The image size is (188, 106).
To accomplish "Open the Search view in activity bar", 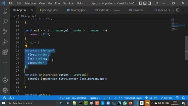I will click(x=5, y=21).
